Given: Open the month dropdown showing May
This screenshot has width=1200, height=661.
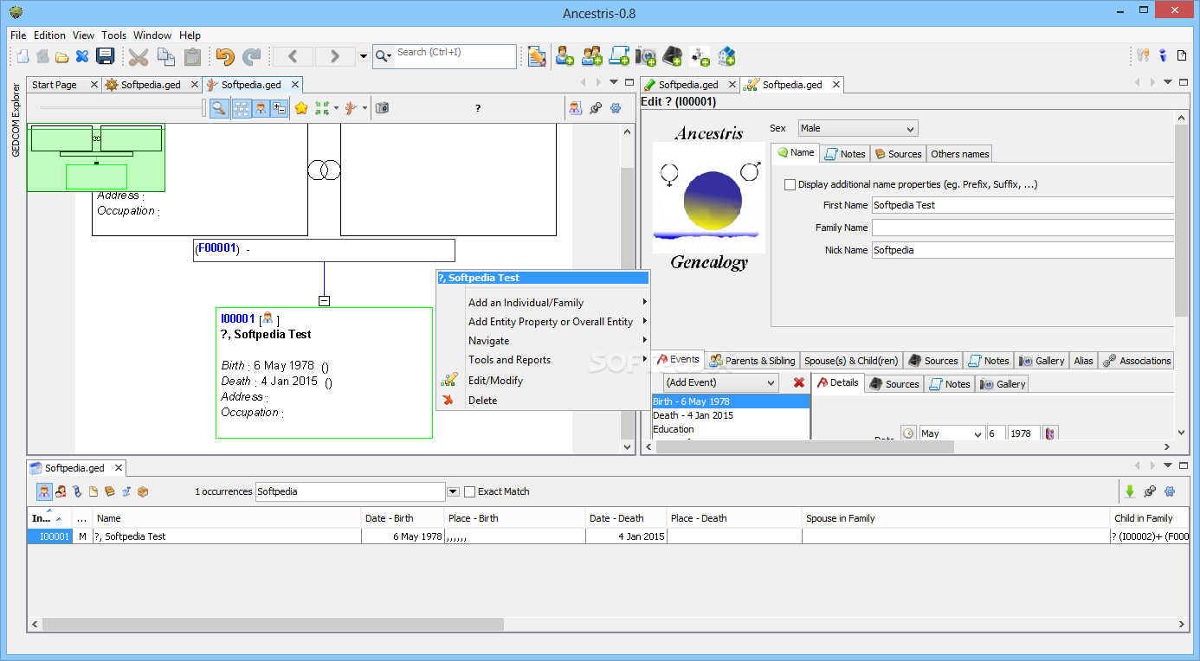Looking at the screenshot, I should 952,433.
